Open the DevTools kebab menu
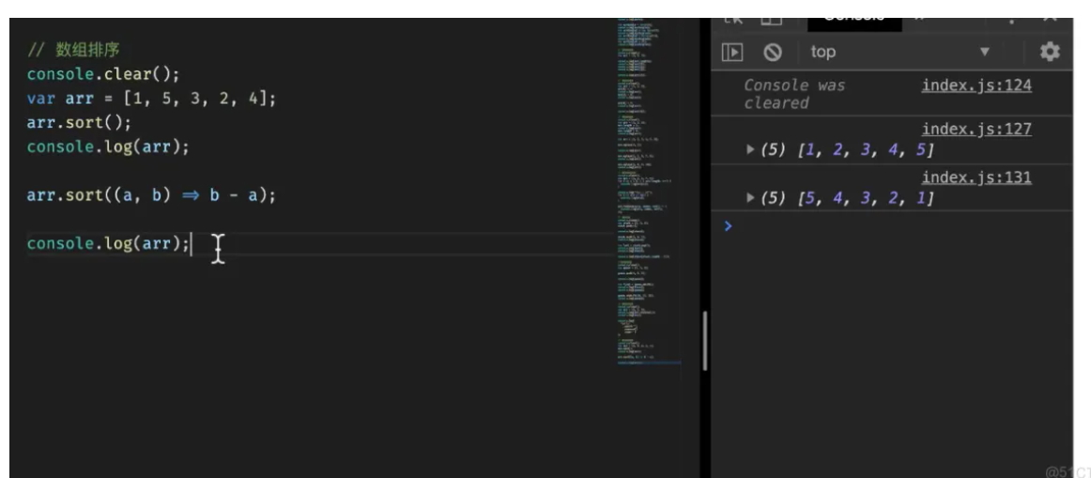Image resolution: width=1091 pixels, height=478 pixels. [x=1011, y=21]
